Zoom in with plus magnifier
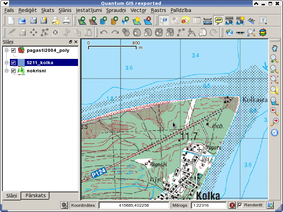 pyautogui.click(x=274, y=59)
